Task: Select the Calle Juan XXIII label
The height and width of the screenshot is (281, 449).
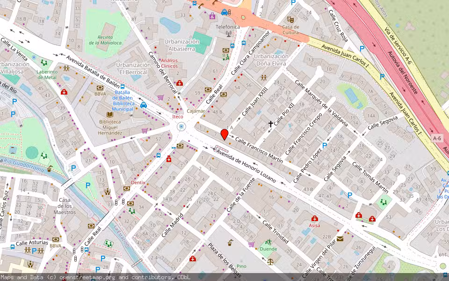Action: [x=254, y=102]
